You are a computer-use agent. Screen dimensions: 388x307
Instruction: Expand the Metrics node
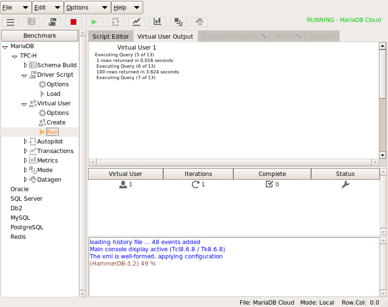pyautogui.click(x=25, y=161)
